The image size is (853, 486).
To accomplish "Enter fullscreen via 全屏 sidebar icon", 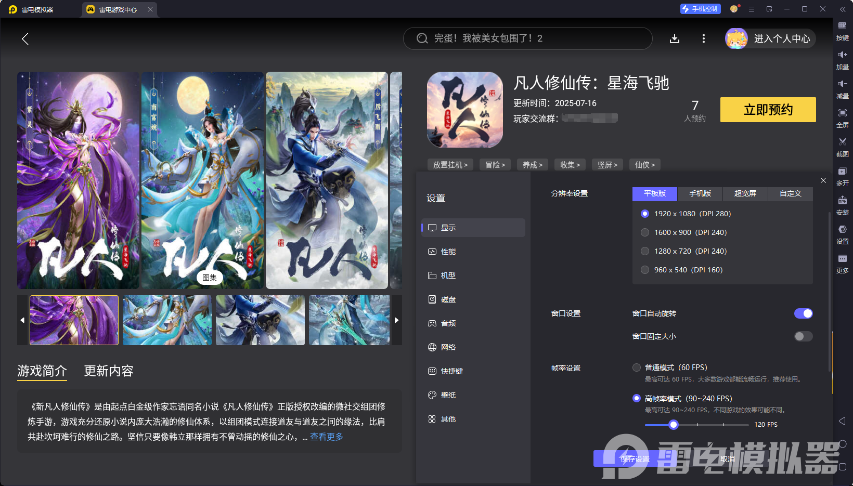I will click(843, 119).
